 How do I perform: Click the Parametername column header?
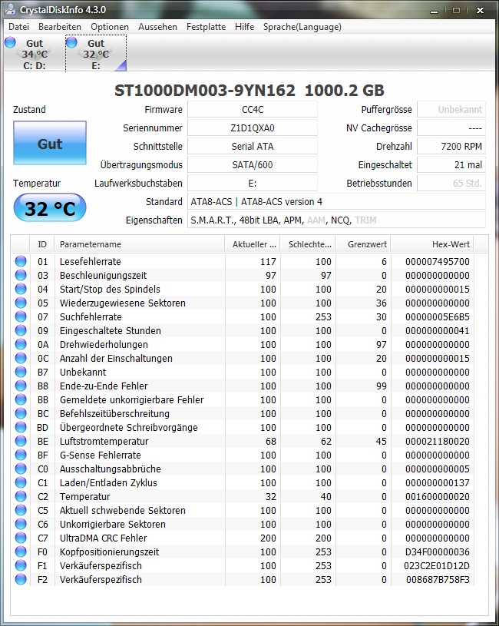click(140, 244)
